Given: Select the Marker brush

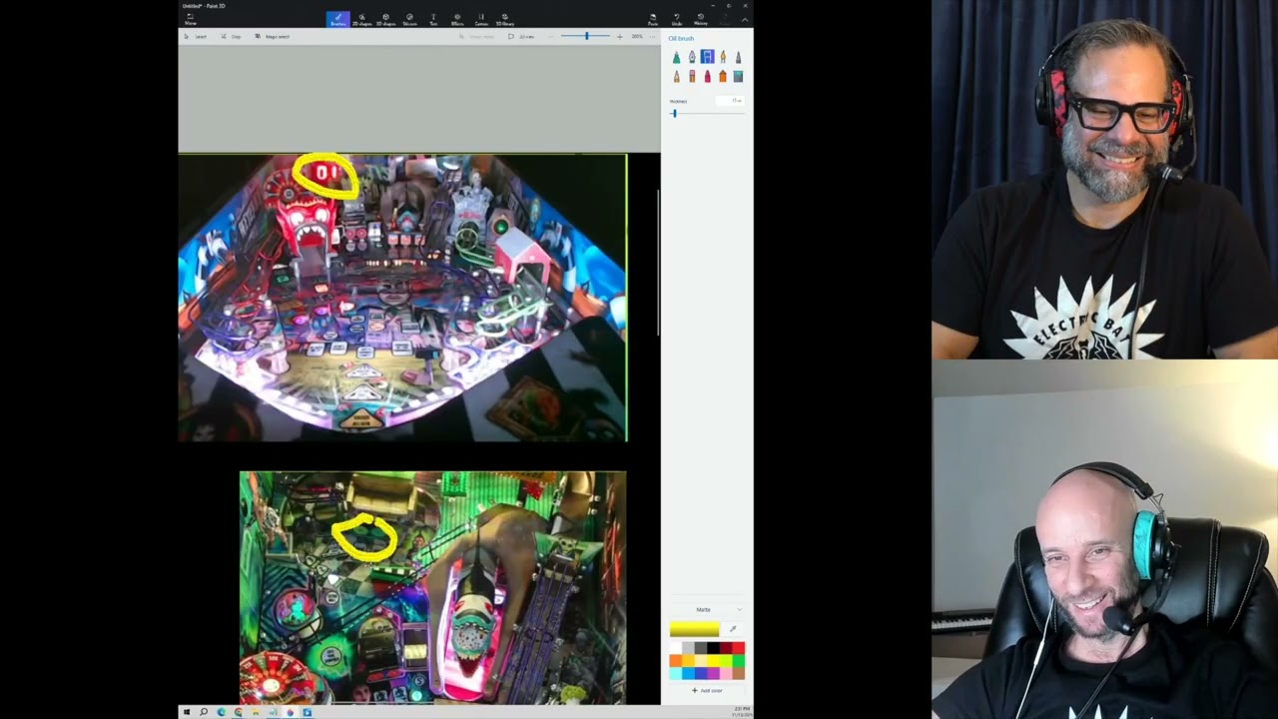Looking at the screenshot, I should (676, 57).
